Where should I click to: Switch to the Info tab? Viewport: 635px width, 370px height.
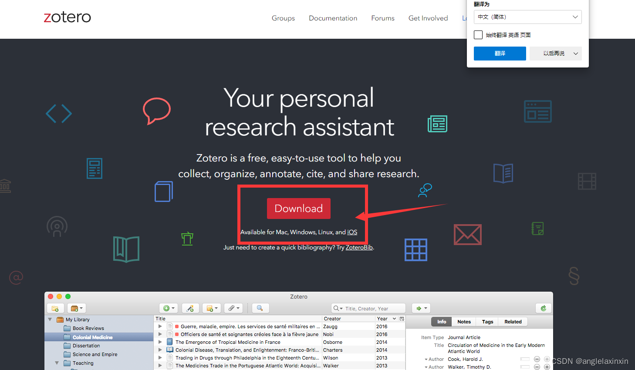[442, 322]
